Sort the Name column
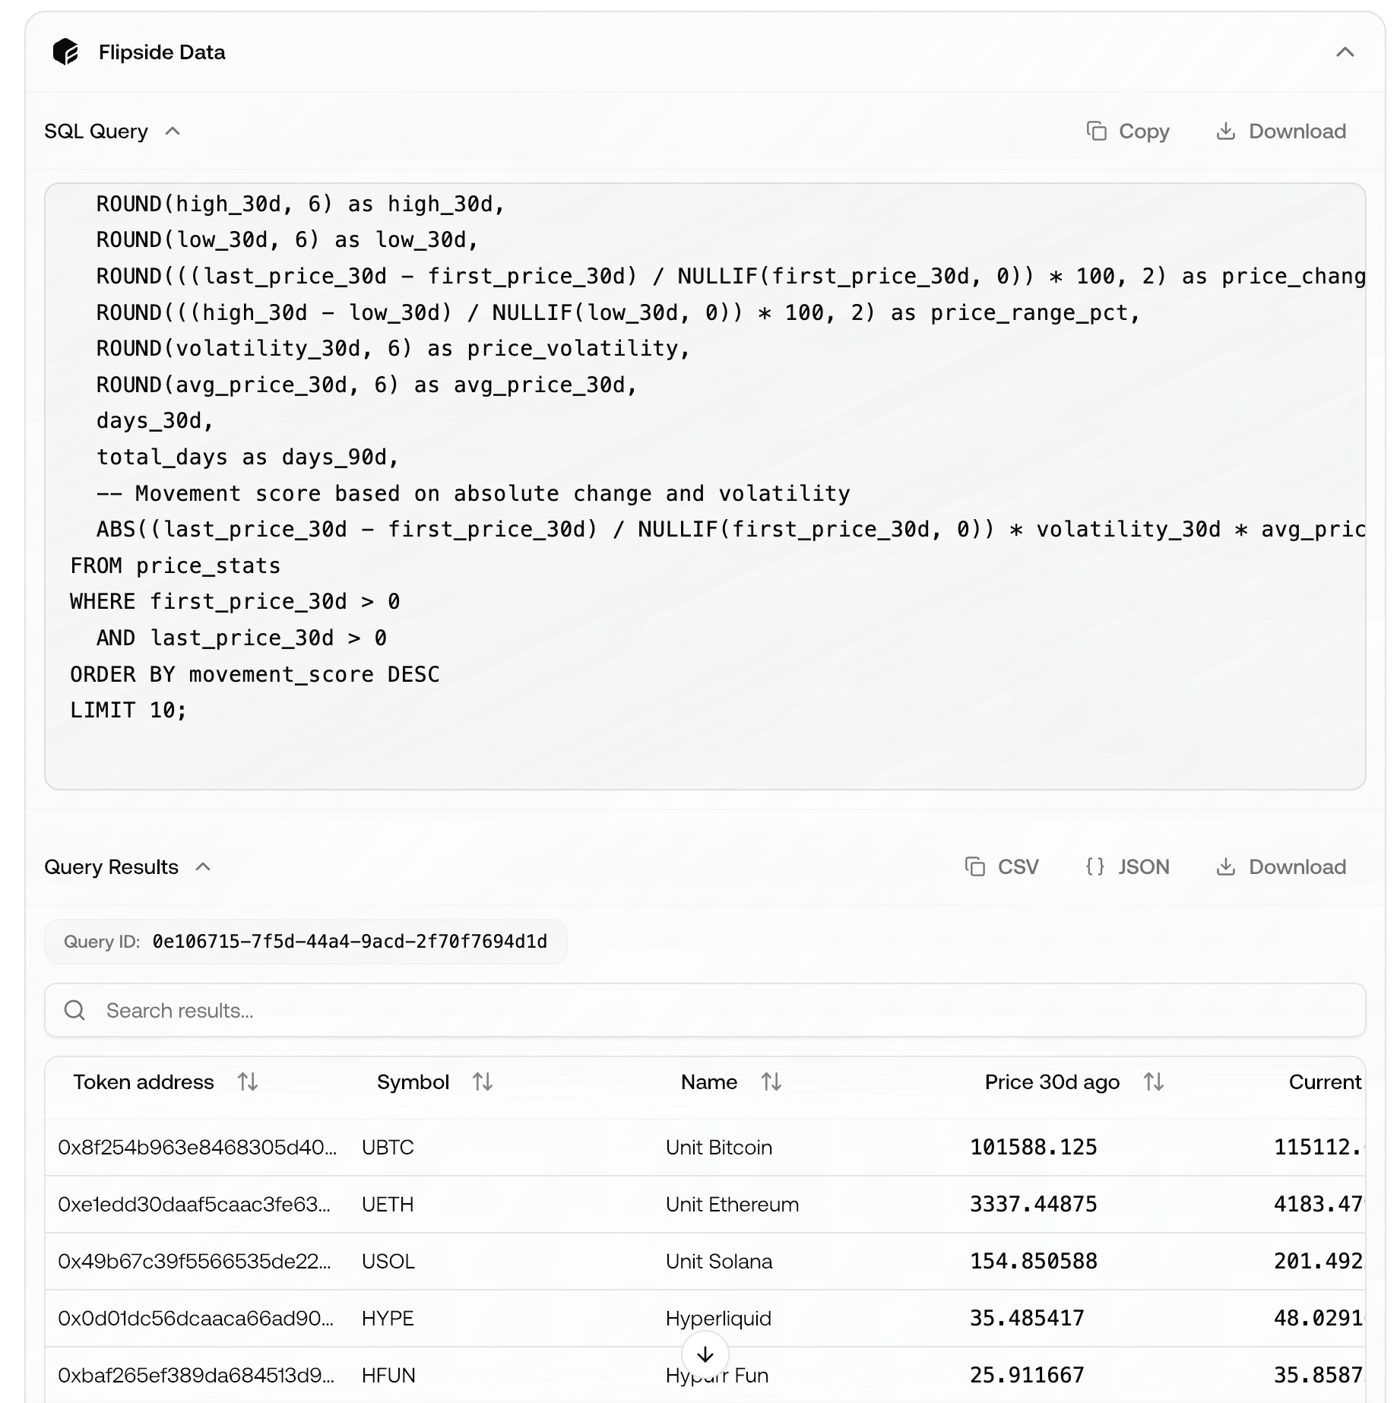This screenshot has height=1403, width=1400. coord(771,1082)
